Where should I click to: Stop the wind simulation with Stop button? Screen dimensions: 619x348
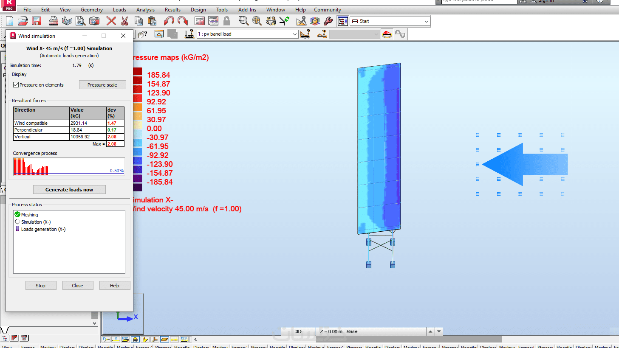[40, 286]
